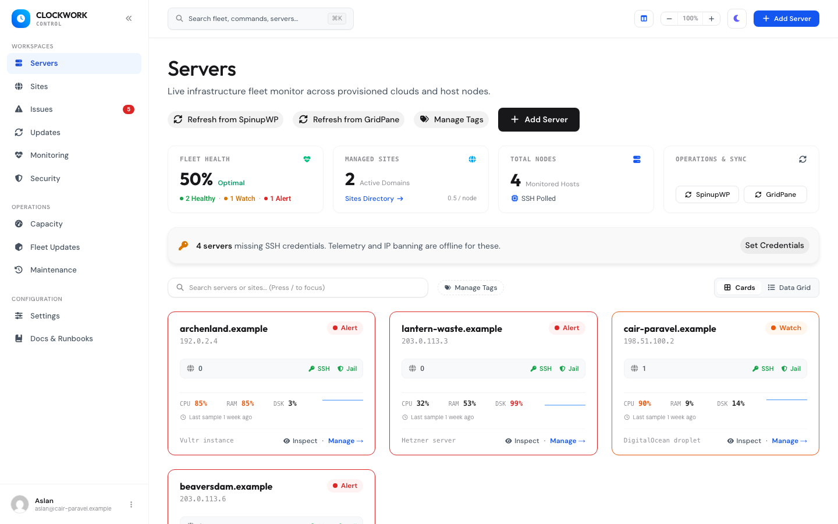Manage the lantern-waste.example server

coord(567,441)
